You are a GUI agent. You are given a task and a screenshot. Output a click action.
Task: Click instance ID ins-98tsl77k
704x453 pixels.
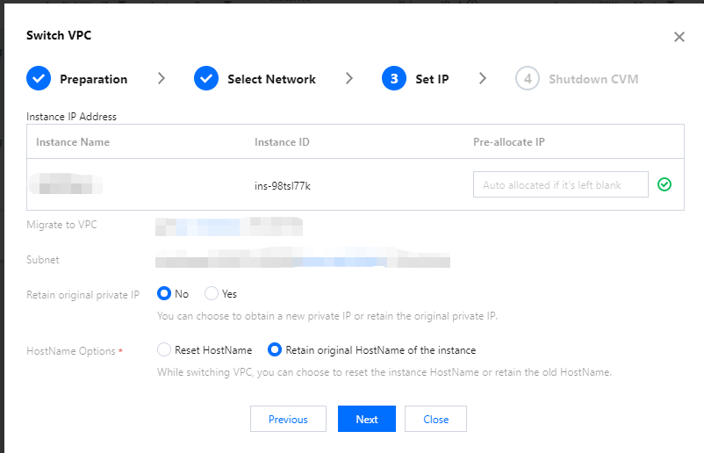(284, 185)
